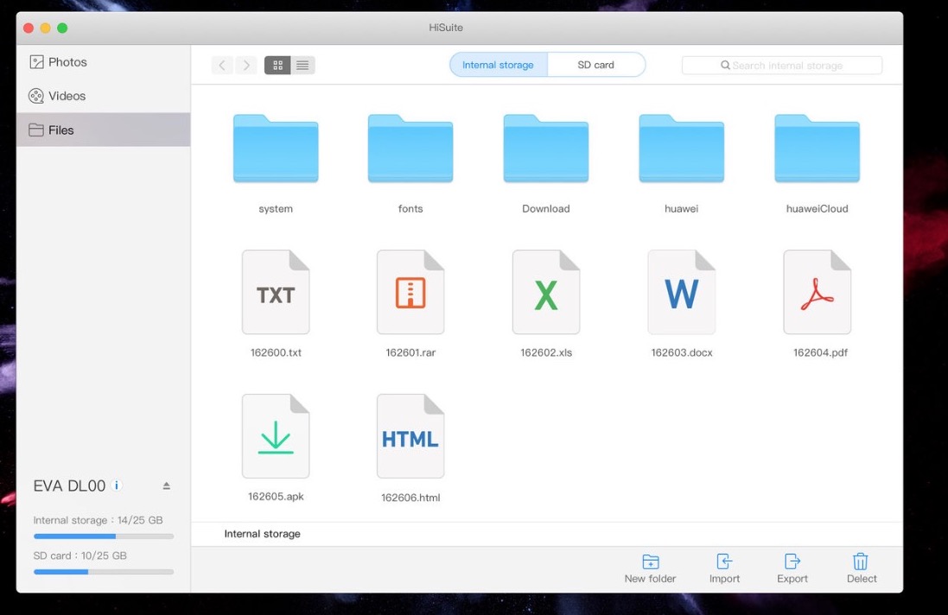Screen dimensions: 948x615
Task: Select the Internal storage tab
Action: [x=498, y=65]
